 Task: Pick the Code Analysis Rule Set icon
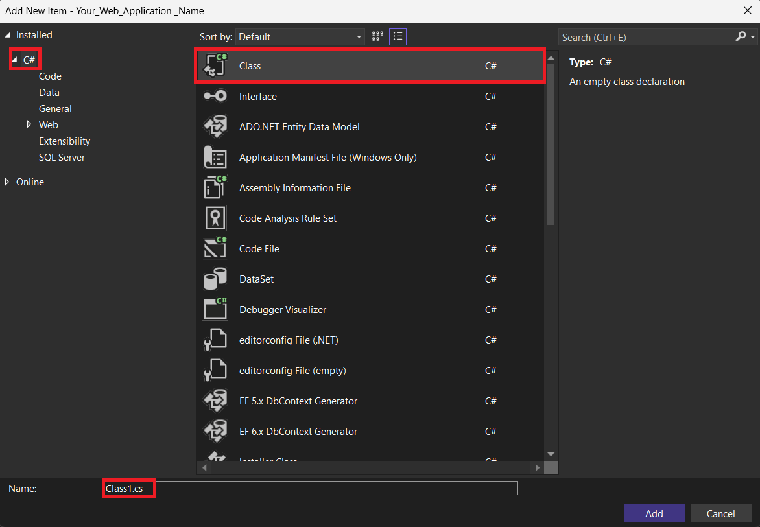(215, 218)
